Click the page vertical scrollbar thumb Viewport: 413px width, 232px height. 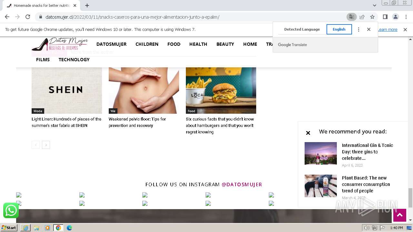[x=410, y=198]
